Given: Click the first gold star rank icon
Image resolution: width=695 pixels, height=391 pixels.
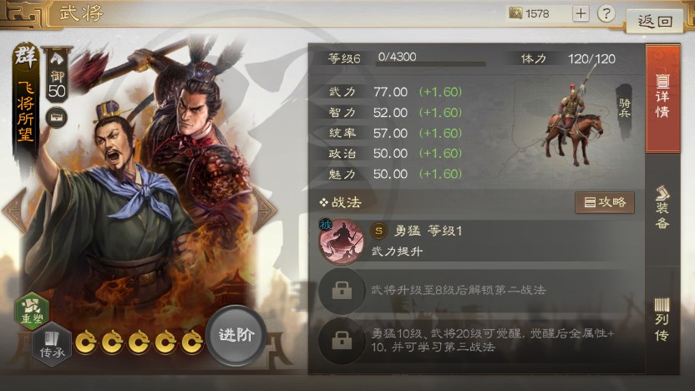Looking at the screenshot, I should [x=85, y=342].
